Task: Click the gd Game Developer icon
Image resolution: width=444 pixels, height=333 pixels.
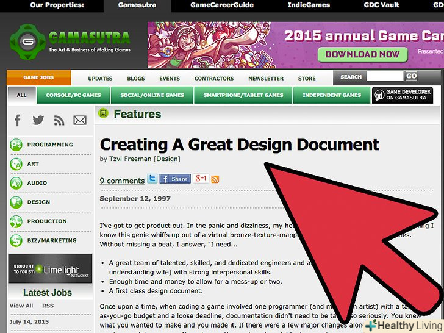Action: [379, 95]
